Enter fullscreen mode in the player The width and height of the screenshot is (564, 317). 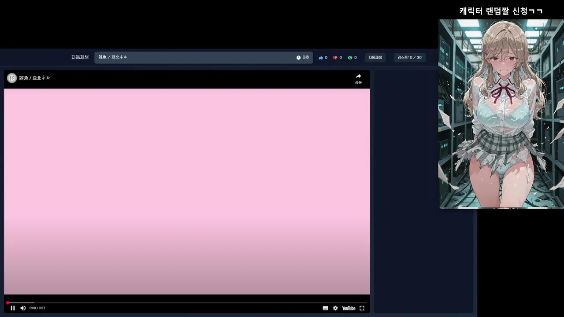pos(362,308)
